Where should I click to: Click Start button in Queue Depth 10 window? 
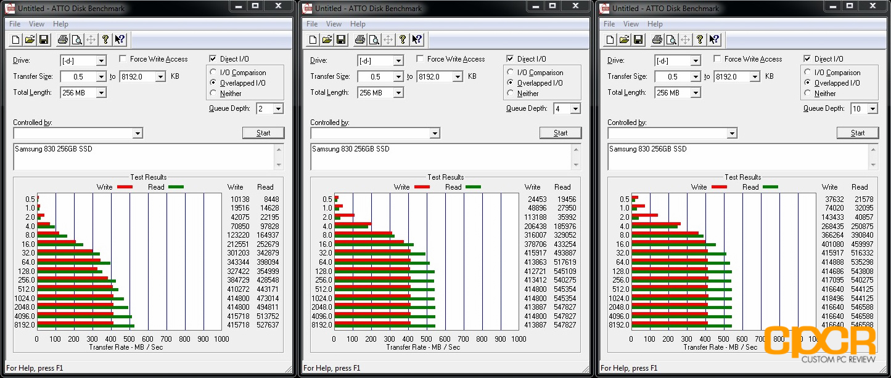point(858,133)
